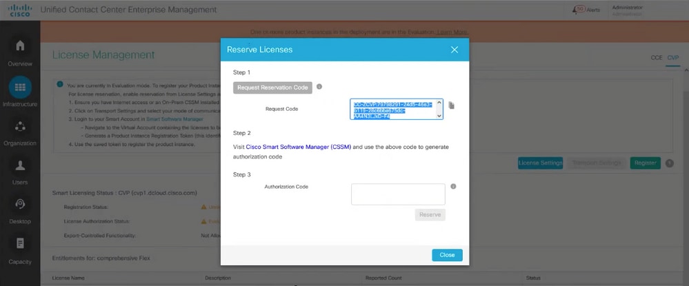Open Cisco Smart Software Manager (CSSM) link

tap(299, 147)
